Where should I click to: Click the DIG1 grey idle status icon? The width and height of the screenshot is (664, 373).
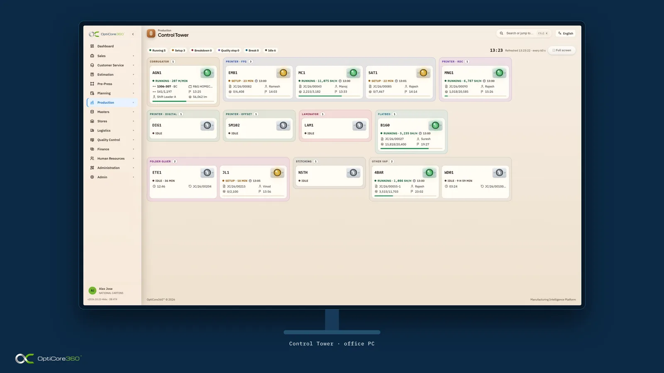tap(207, 125)
